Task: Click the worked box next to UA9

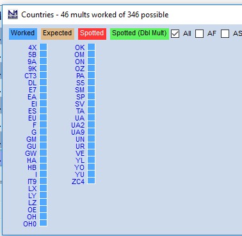Action: point(91,131)
